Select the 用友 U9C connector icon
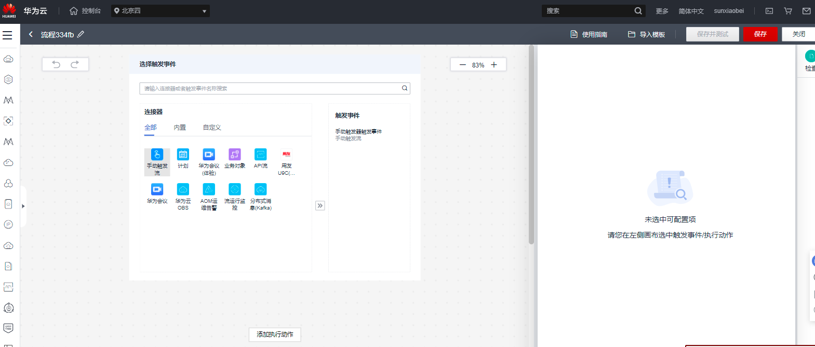Image resolution: width=815 pixels, height=347 pixels. coord(286,155)
